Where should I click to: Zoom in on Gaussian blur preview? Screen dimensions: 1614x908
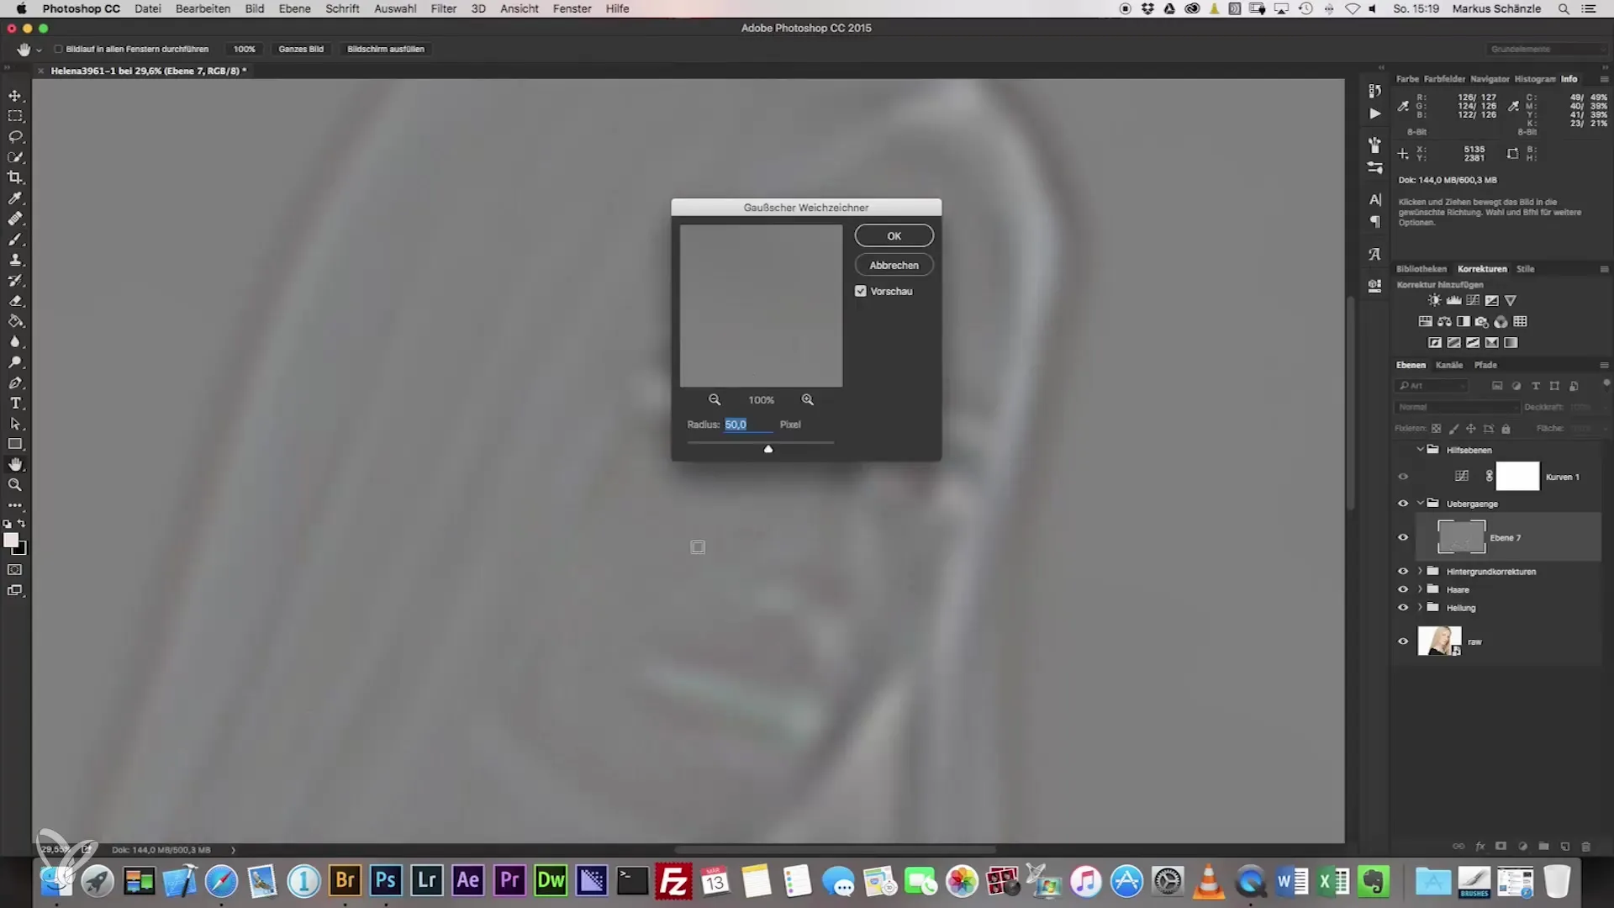pyautogui.click(x=808, y=400)
